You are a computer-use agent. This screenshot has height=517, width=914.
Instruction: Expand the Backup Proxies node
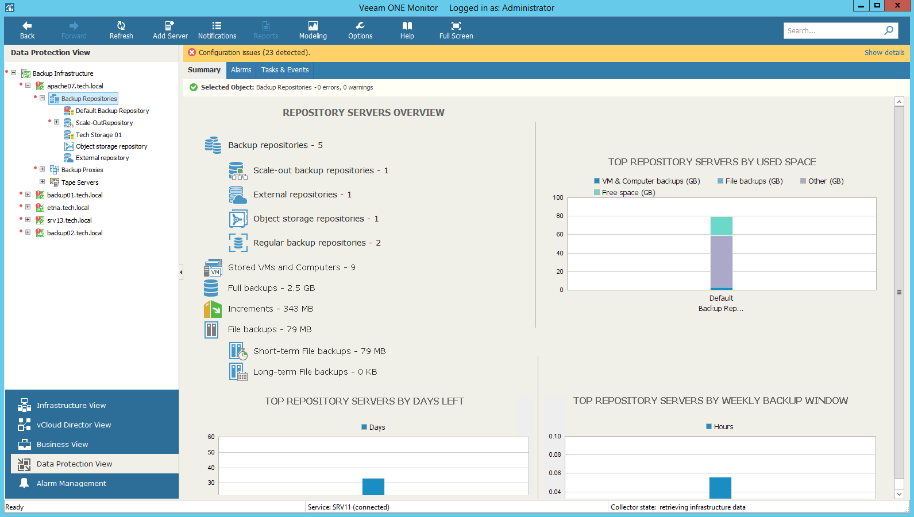42,169
